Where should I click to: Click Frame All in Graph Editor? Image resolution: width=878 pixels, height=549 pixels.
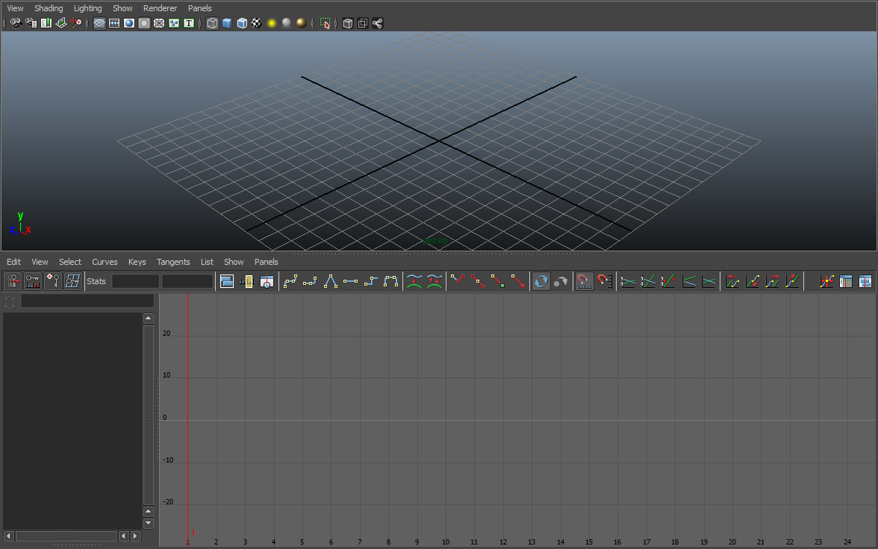227,281
